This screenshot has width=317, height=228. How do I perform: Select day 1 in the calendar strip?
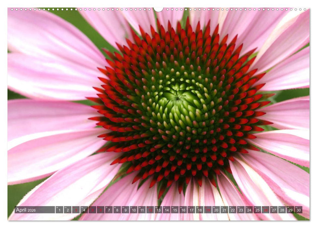click(59, 210)
